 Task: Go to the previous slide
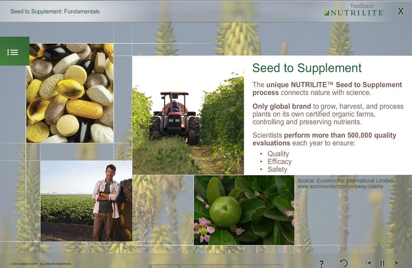(368, 263)
